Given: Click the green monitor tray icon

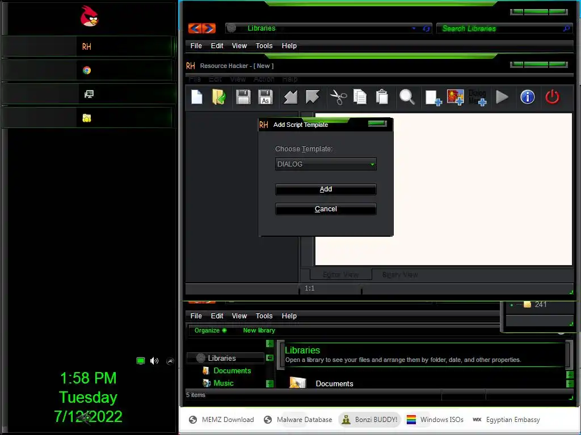Looking at the screenshot, I should [x=141, y=361].
